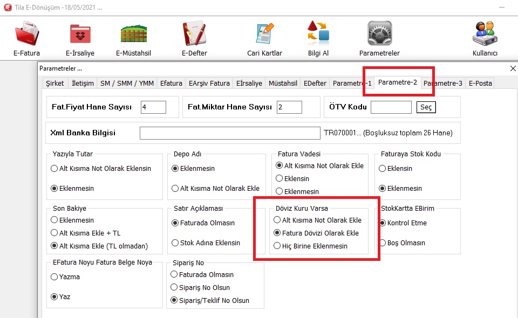Screen dimensions: 518x318
Task: Select 'Hiç Birine Eklenmesin' under Döviz Kuru Varsa
Action: click(x=277, y=246)
